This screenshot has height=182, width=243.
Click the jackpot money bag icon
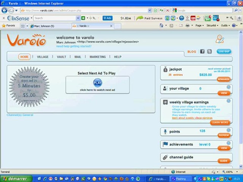pos(165,70)
